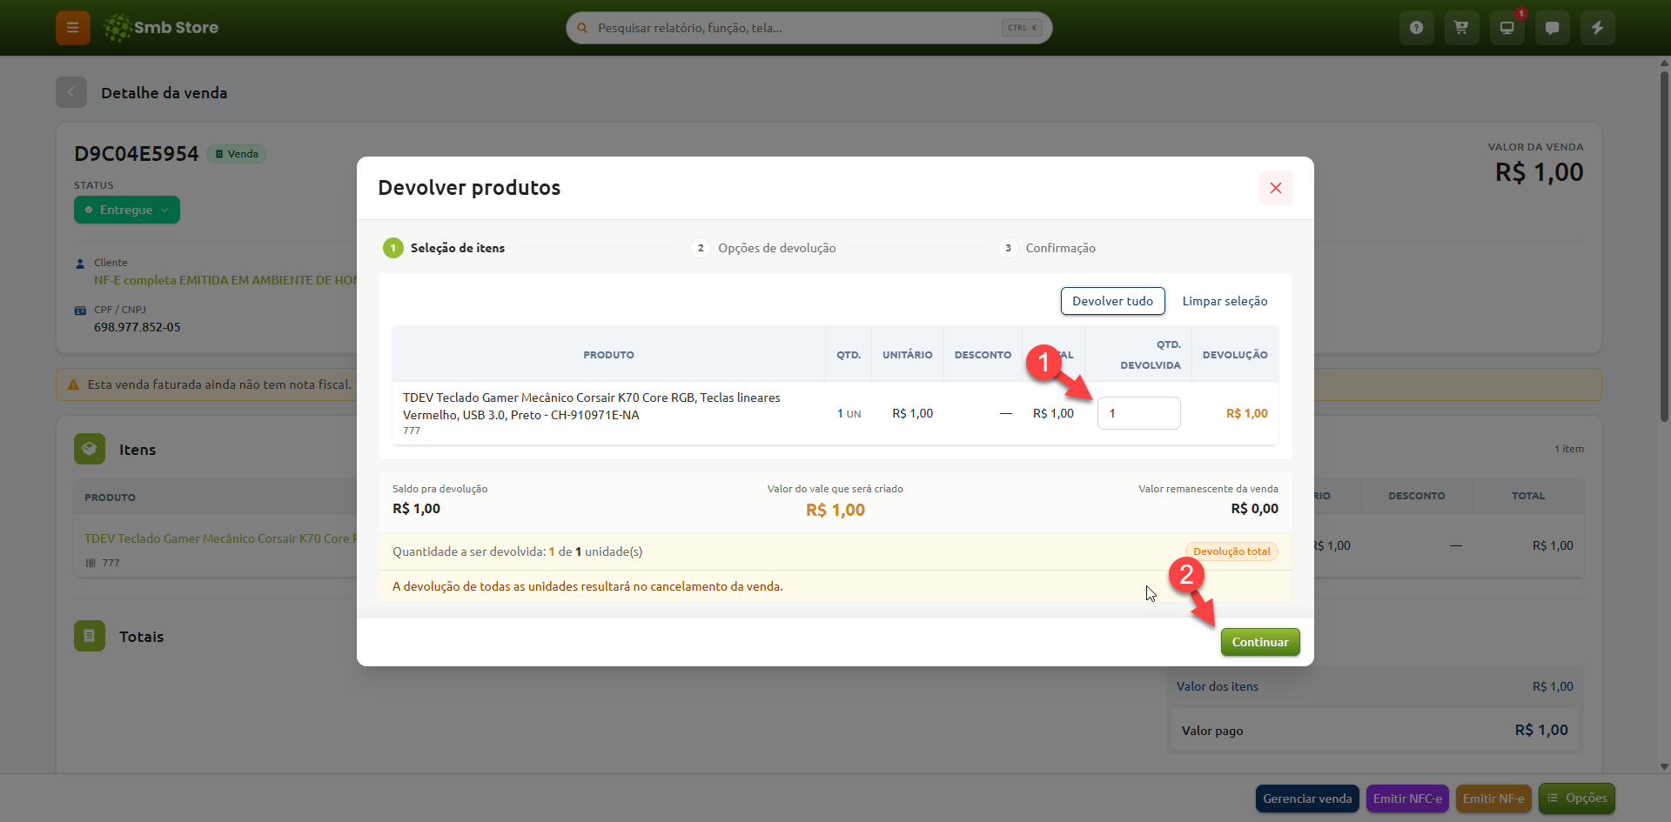
Task: Open the lightning quick actions icon
Action: pos(1598,28)
